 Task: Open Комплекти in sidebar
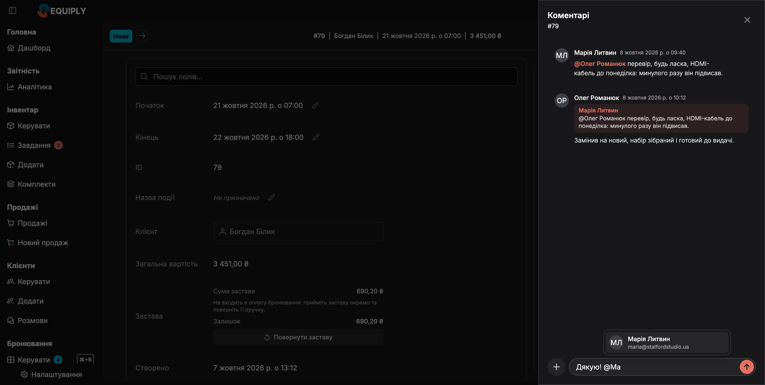[x=31, y=184]
